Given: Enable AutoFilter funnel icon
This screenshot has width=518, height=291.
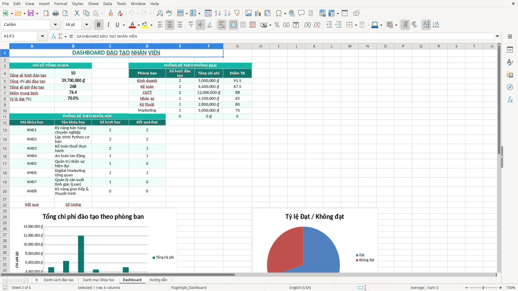Looking at the screenshot, I should [x=237, y=13].
